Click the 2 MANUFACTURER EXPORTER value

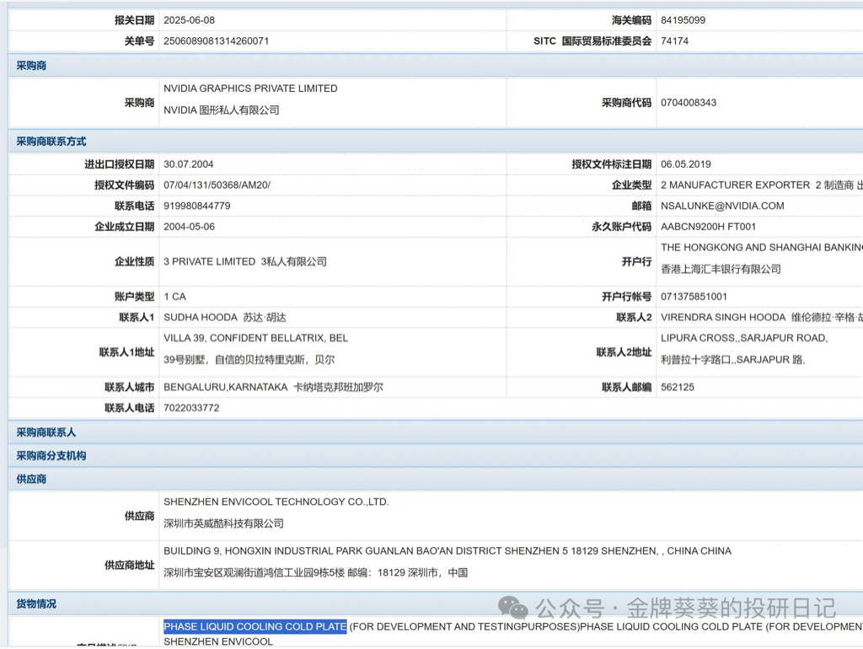(735, 185)
